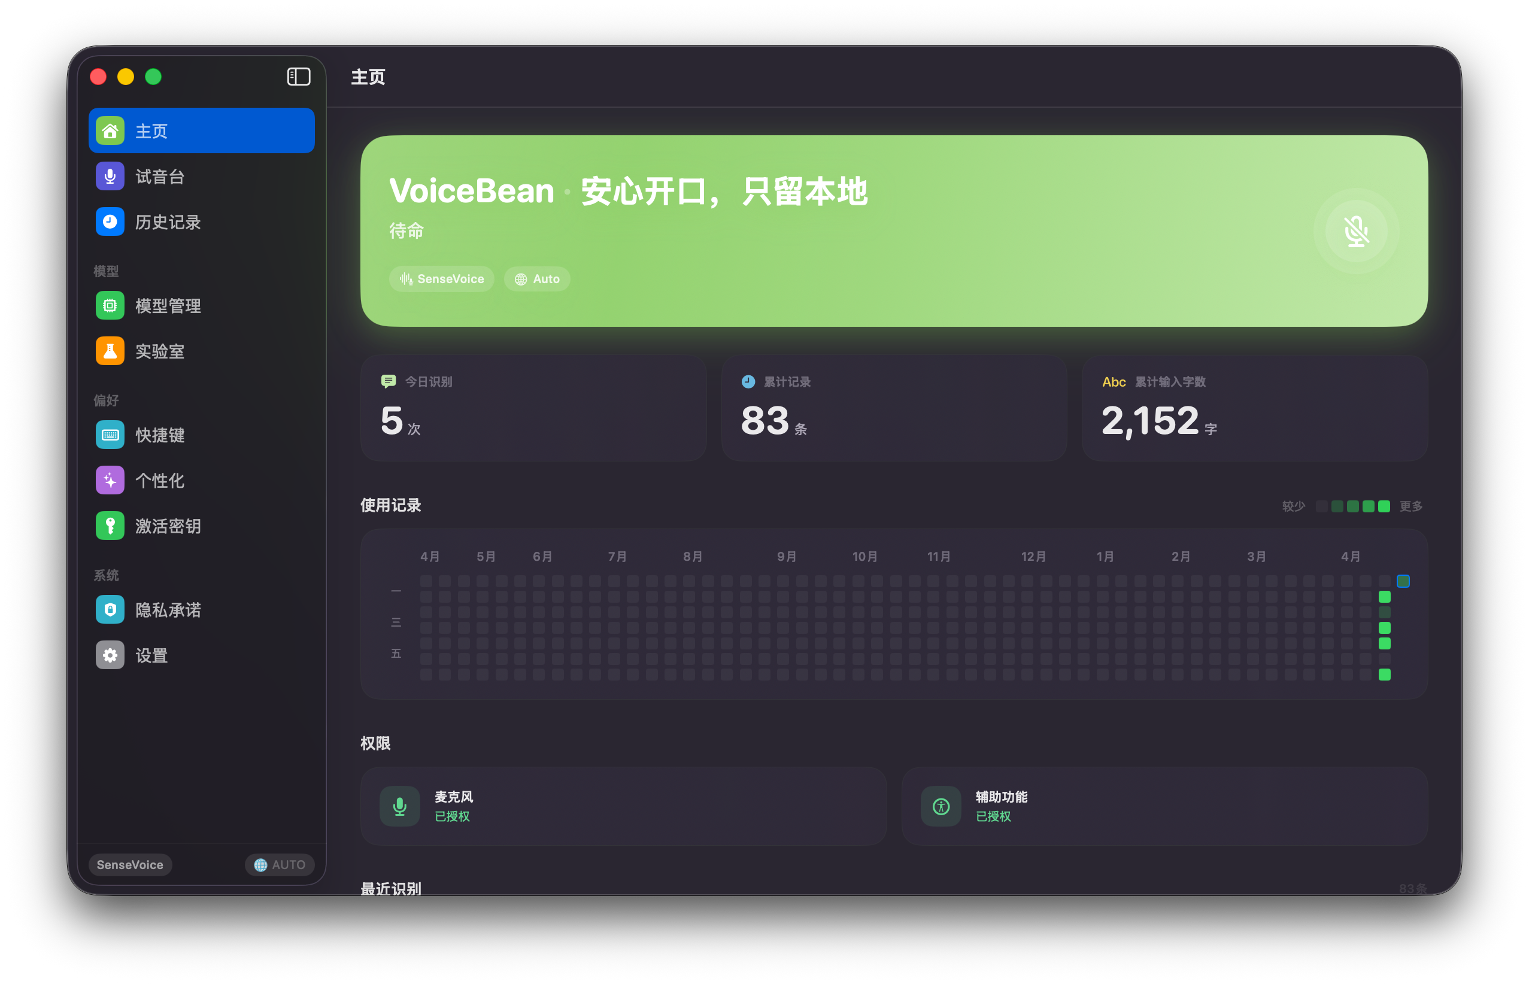Select today's highlighted cell in usage heatmap
The width and height of the screenshot is (1529, 984).
[1403, 581]
